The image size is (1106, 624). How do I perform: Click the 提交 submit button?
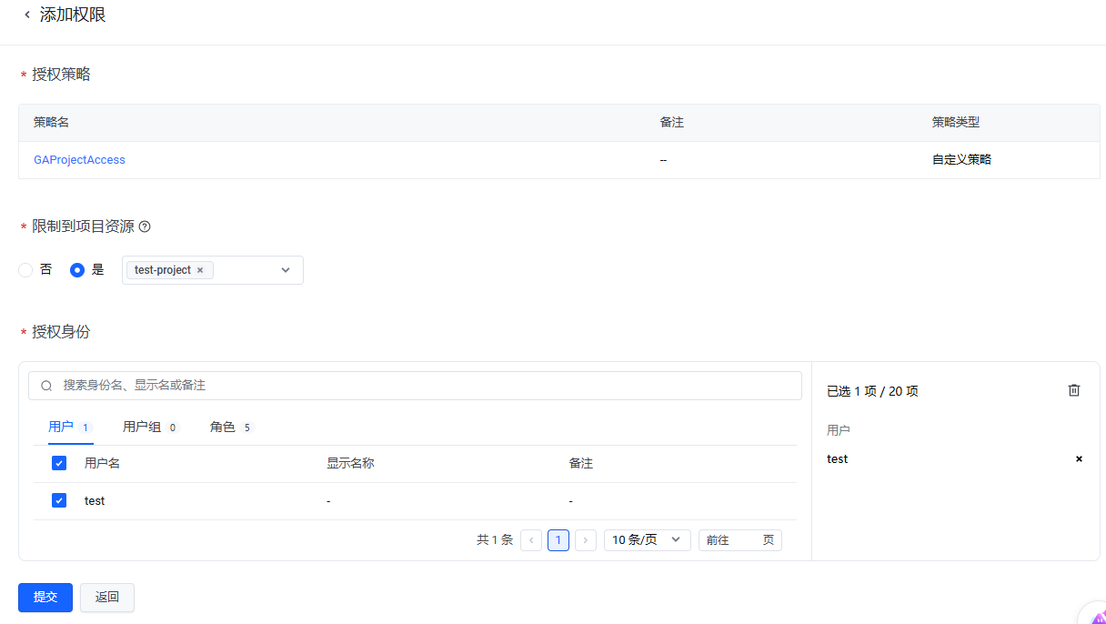pos(45,597)
